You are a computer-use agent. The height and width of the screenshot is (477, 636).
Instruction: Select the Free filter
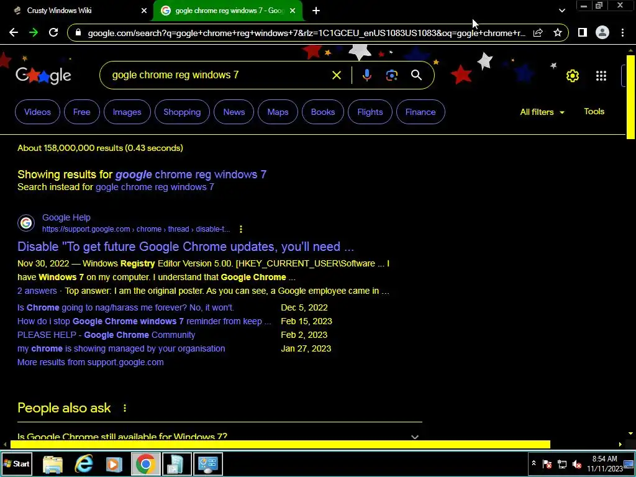click(81, 112)
